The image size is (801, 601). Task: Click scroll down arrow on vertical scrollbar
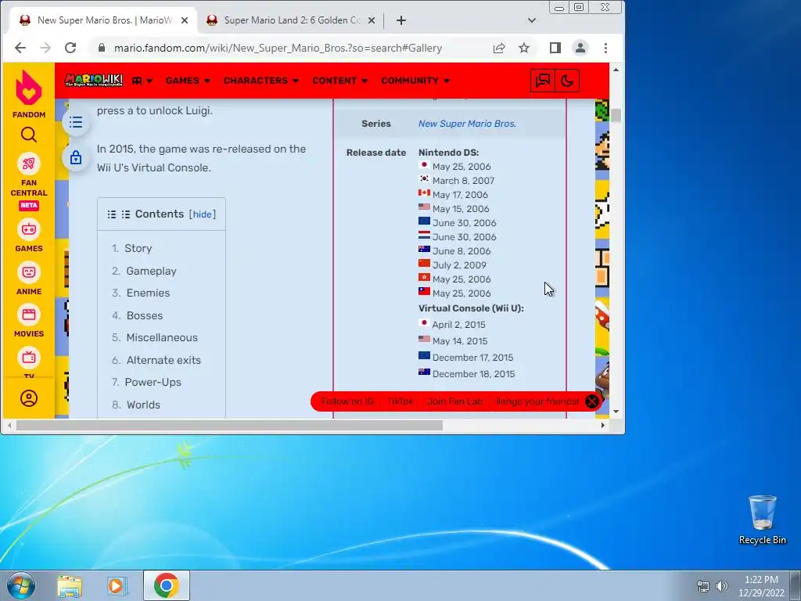click(616, 411)
